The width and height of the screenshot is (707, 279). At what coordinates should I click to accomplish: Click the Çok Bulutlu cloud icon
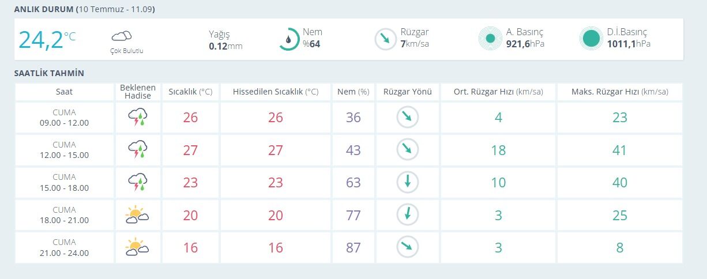(122, 36)
